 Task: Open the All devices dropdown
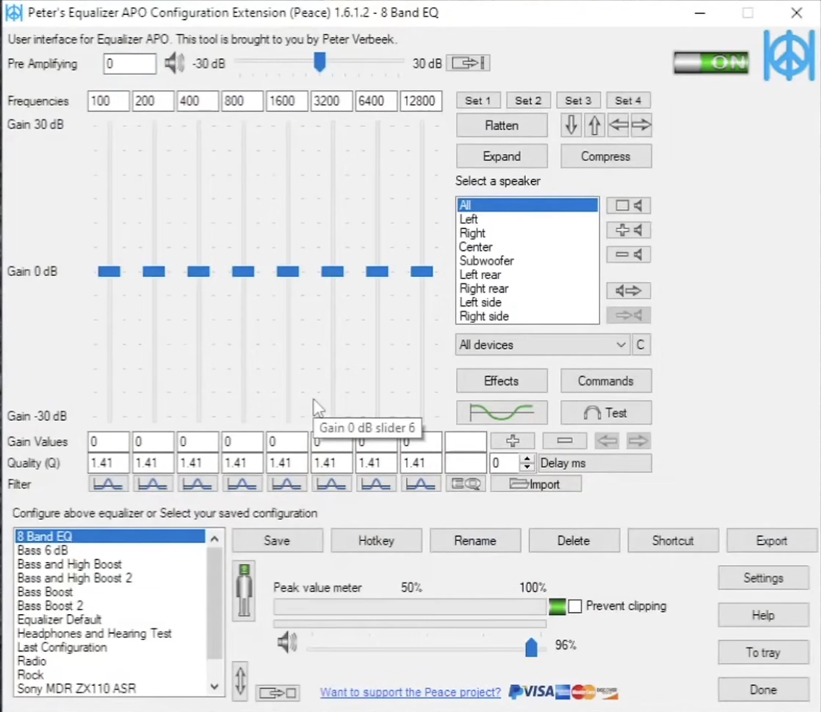(543, 345)
